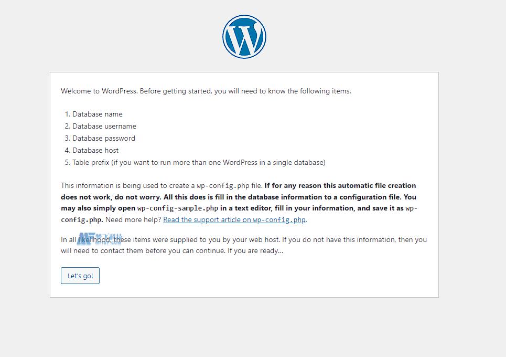The image size is (506, 357).
Task: Open the wp-config.php support article link
Action: (234, 219)
